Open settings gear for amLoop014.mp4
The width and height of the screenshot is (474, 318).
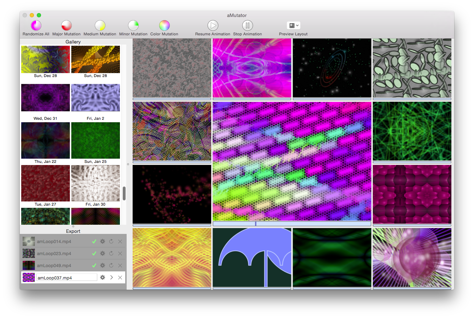[x=103, y=242]
